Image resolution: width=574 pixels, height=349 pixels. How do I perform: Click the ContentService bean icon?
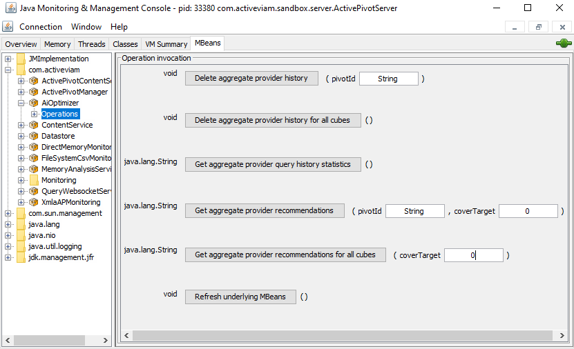click(x=34, y=125)
